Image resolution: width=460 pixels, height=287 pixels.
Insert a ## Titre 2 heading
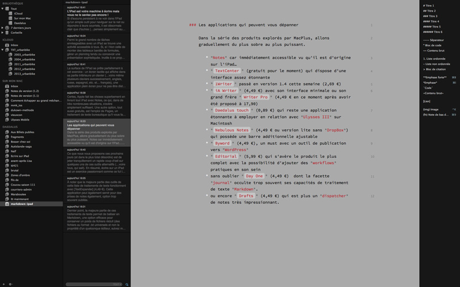click(429, 11)
